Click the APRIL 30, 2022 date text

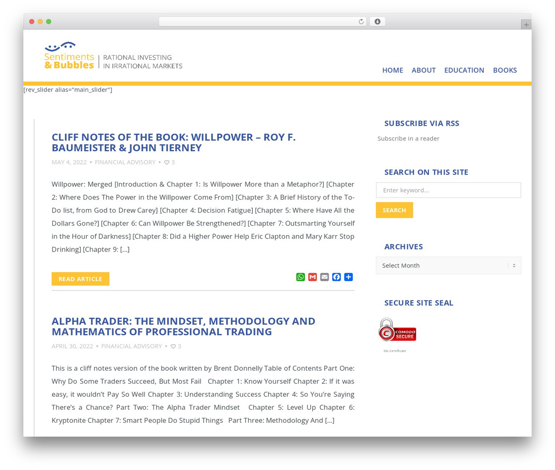click(72, 346)
